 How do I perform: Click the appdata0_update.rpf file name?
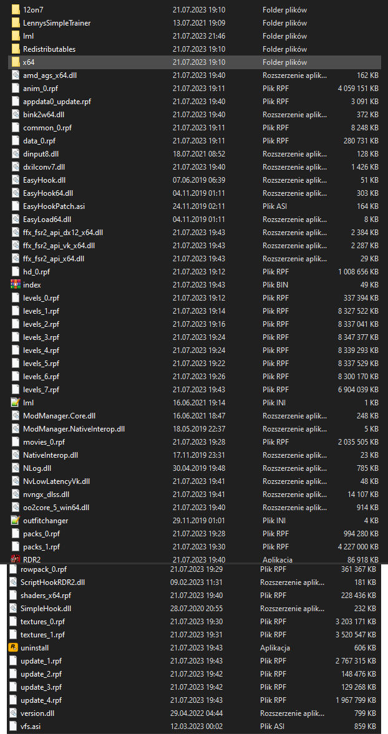[57, 101]
